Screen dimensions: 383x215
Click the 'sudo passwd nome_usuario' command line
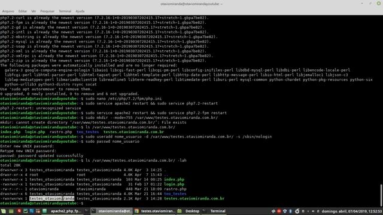(113, 142)
